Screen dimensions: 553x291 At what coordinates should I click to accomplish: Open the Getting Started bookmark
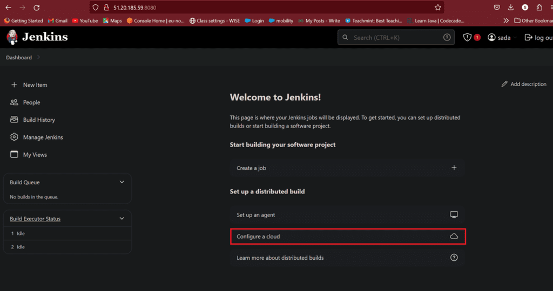pos(23,21)
